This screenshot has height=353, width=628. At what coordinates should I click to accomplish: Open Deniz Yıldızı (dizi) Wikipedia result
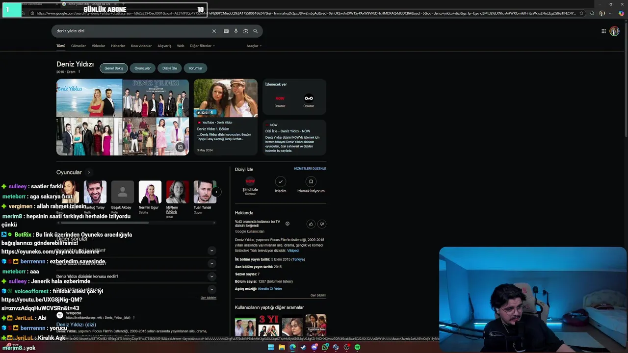[x=76, y=325]
